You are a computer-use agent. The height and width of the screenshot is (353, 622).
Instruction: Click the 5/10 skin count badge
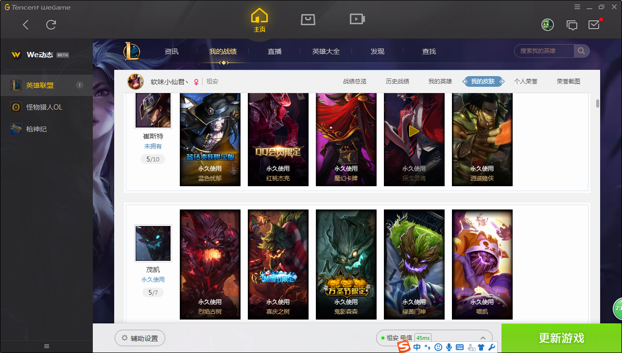tap(153, 159)
